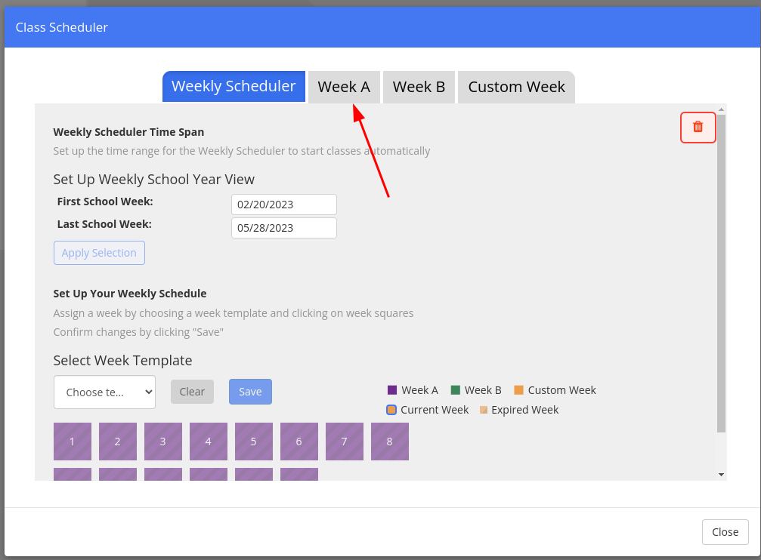This screenshot has width=761, height=560.
Task: Select week square 4
Action: [x=209, y=442]
